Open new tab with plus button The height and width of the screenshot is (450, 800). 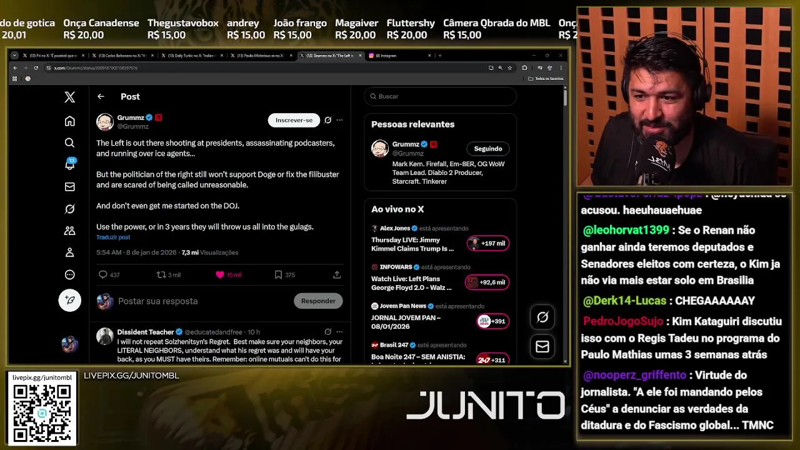click(440, 56)
